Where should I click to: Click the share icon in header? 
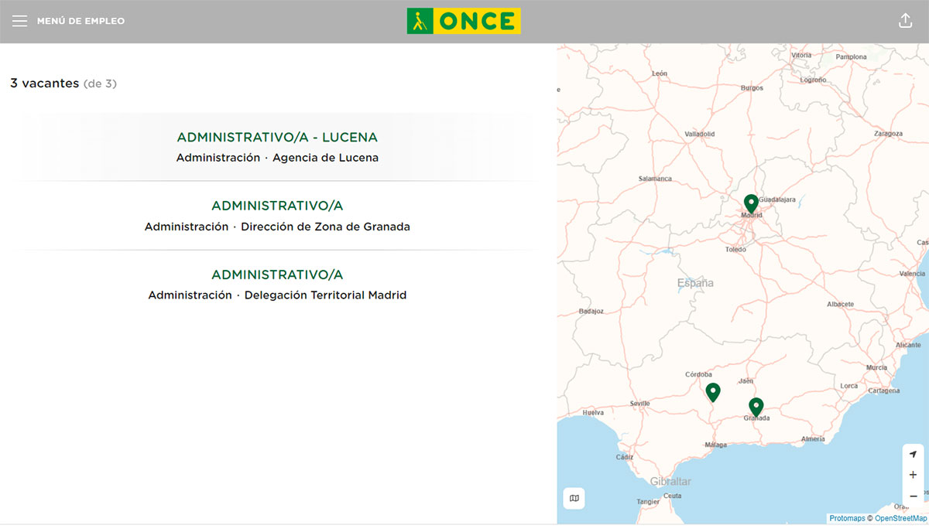(905, 21)
